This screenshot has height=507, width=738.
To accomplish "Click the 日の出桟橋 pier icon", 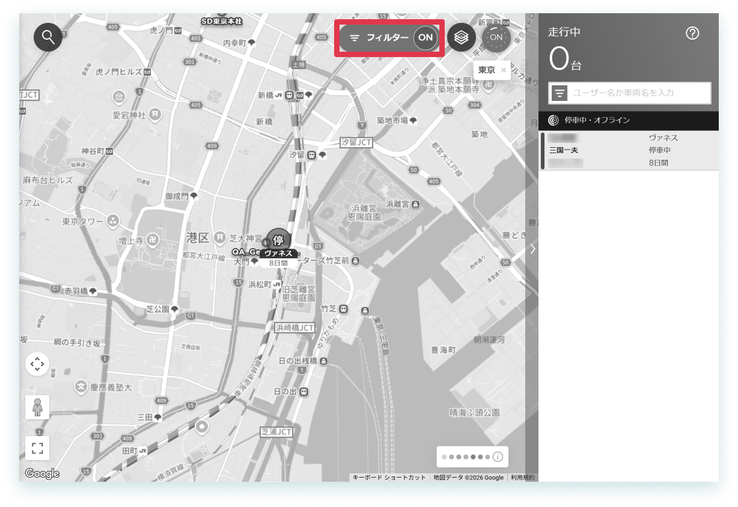I will coord(324,361).
